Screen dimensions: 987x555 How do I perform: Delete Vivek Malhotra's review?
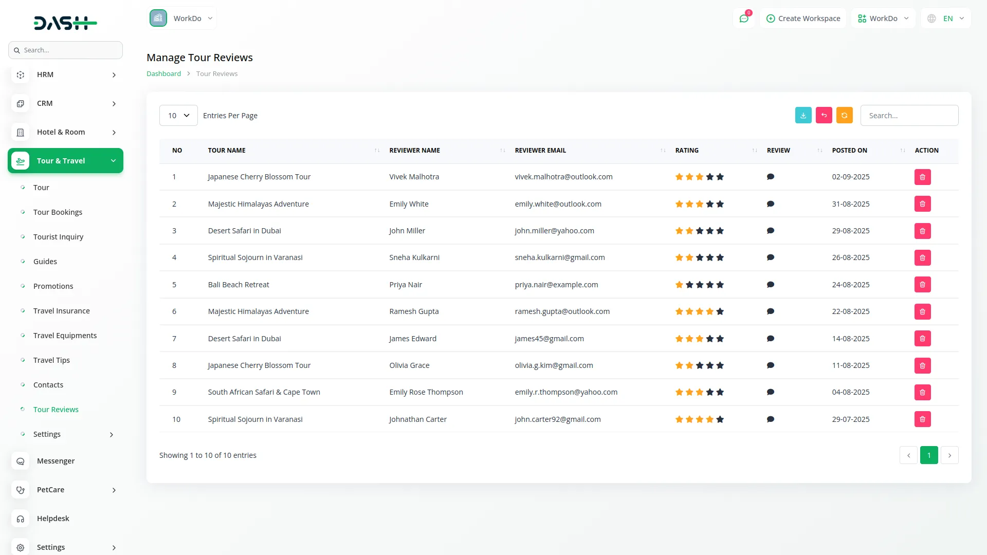922,177
